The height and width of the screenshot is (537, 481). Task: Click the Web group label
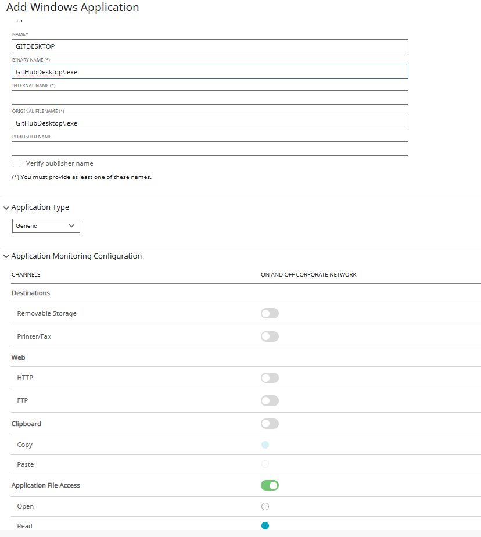18,357
